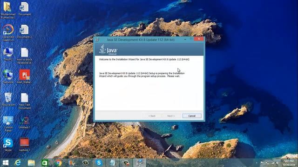Select the Network desktop icon

pyautogui.click(x=8, y=77)
